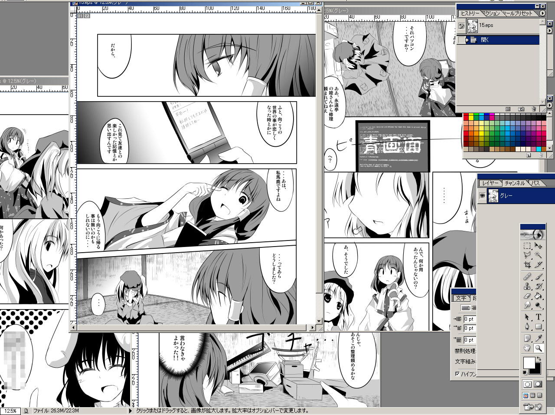Select the Magic Wand tool
The width and height of the screenshot is (555, 415).
click(539, 255)
